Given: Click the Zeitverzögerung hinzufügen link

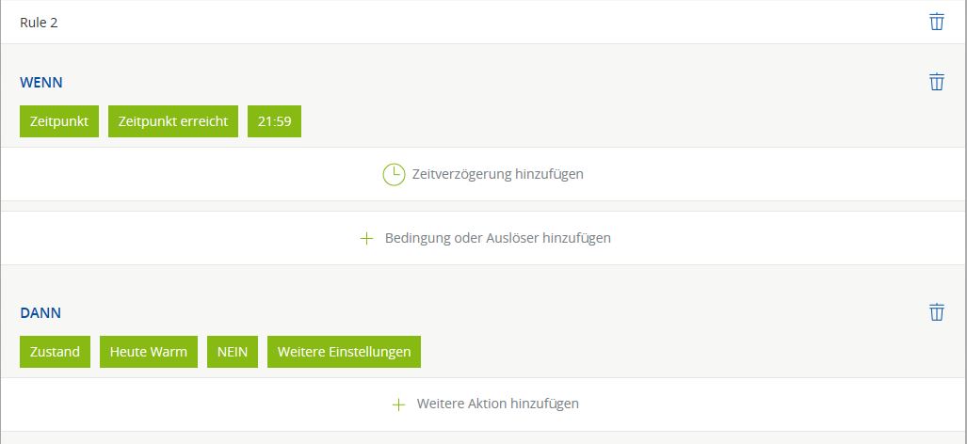Looking at the screenshot, I should 497,175.
